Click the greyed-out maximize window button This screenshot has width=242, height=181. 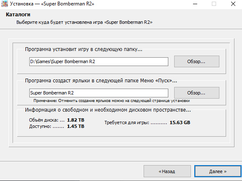click(x=214, y=4)
